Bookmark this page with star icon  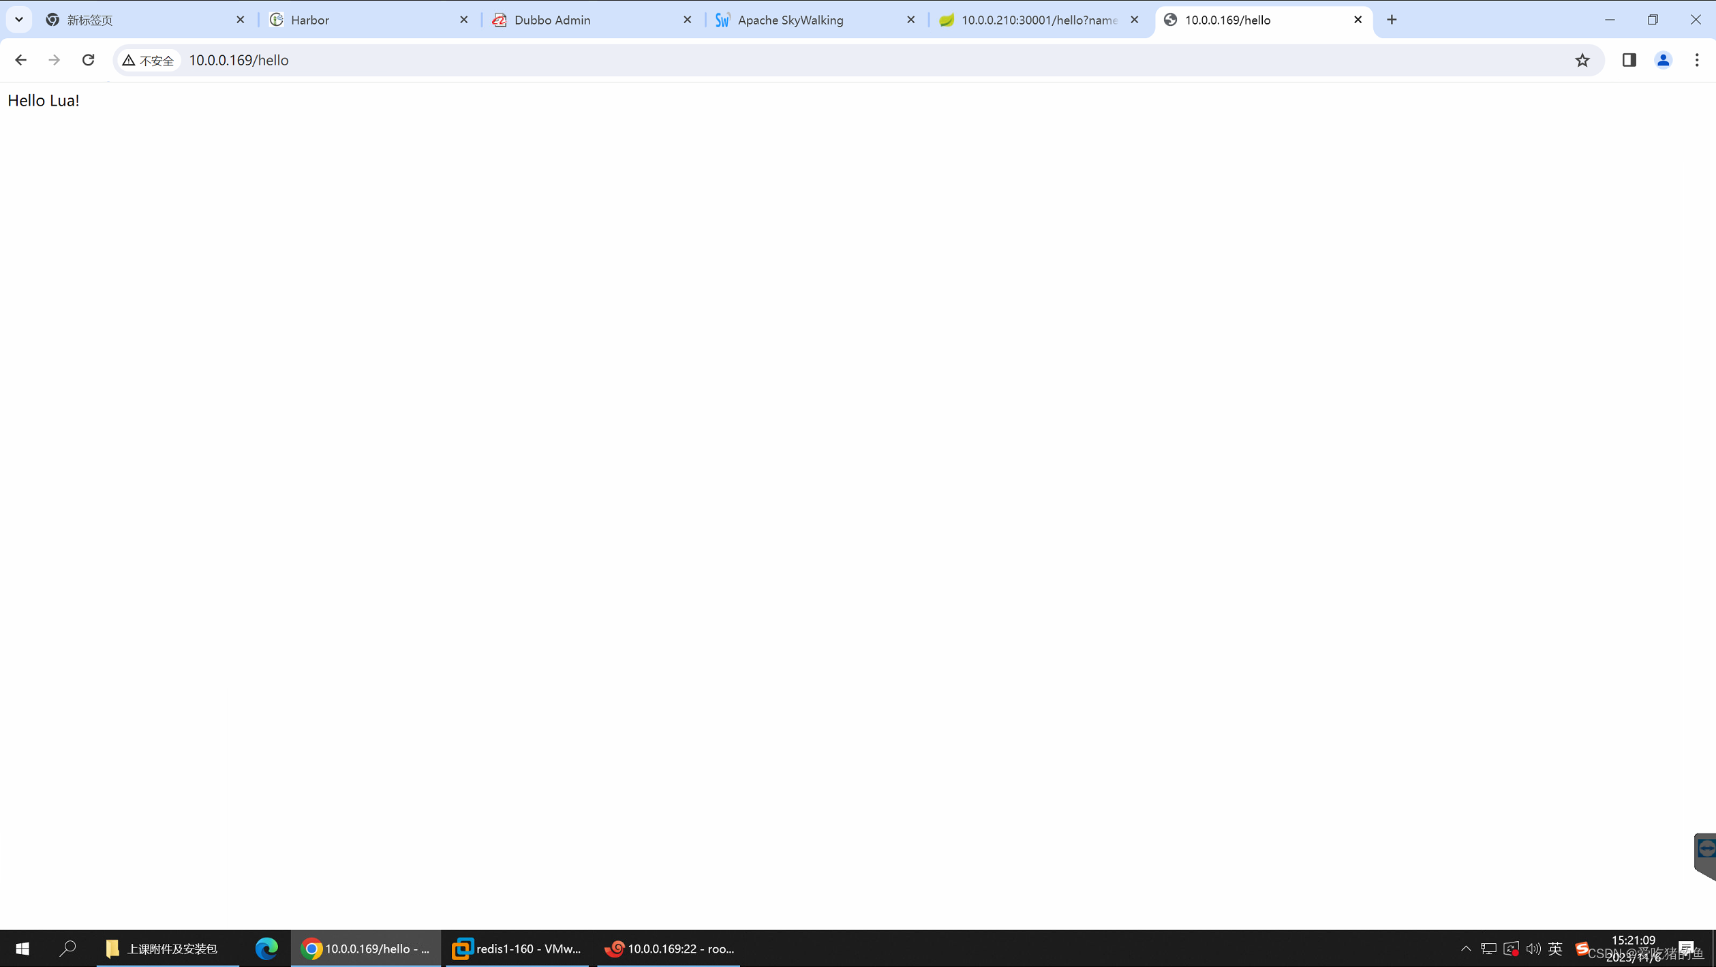pos(1582,60)
